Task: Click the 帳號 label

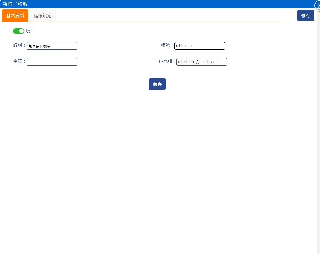Action: [x=167, y=45]
